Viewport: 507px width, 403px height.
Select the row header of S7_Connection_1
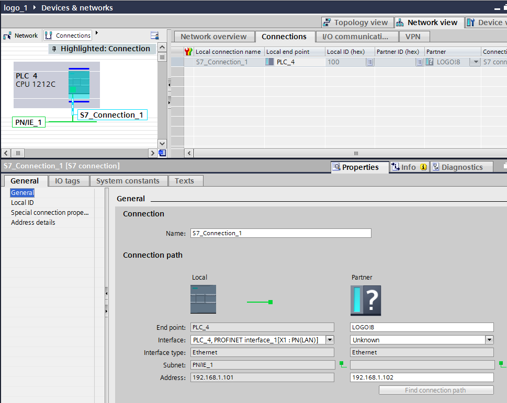(177, 62)
